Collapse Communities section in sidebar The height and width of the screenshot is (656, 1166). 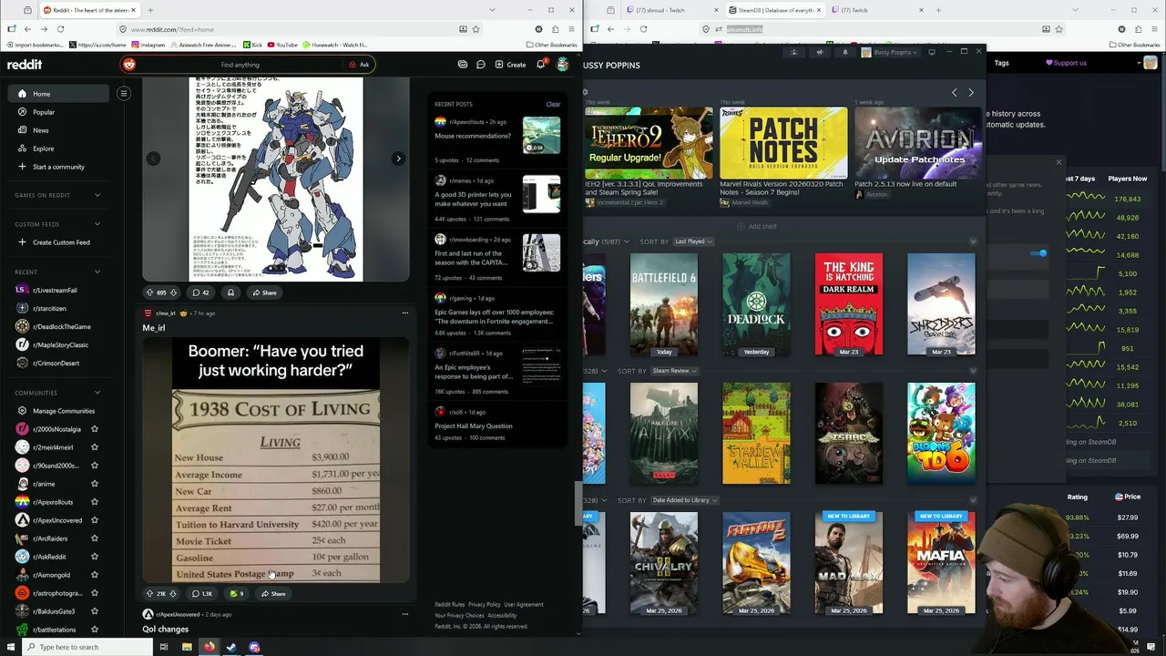[x=97, y=393]
